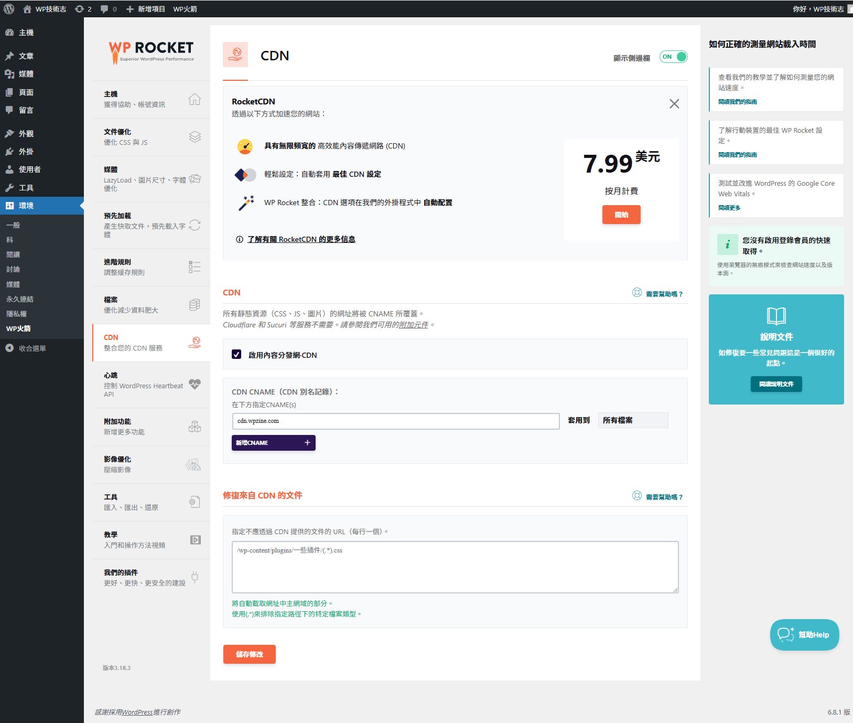
Task: Click the WP Rocket logo
Action: click(x=151, y=52)
